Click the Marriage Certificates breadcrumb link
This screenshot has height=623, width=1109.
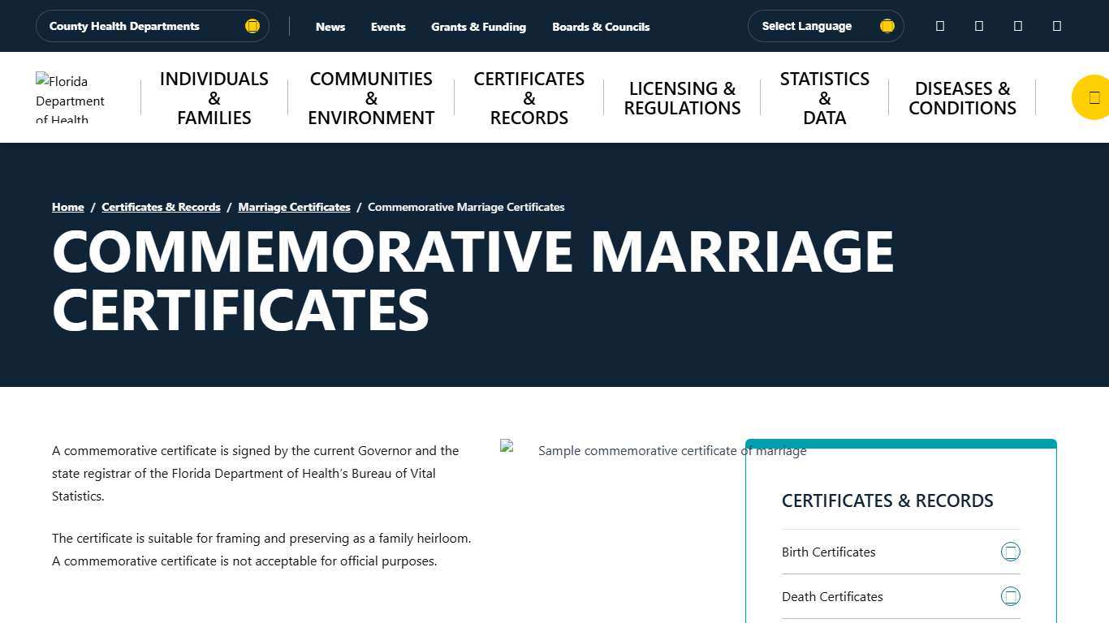(x=294, y=207)
